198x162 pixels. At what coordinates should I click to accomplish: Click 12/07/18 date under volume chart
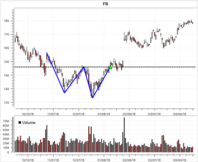(78, 160)
